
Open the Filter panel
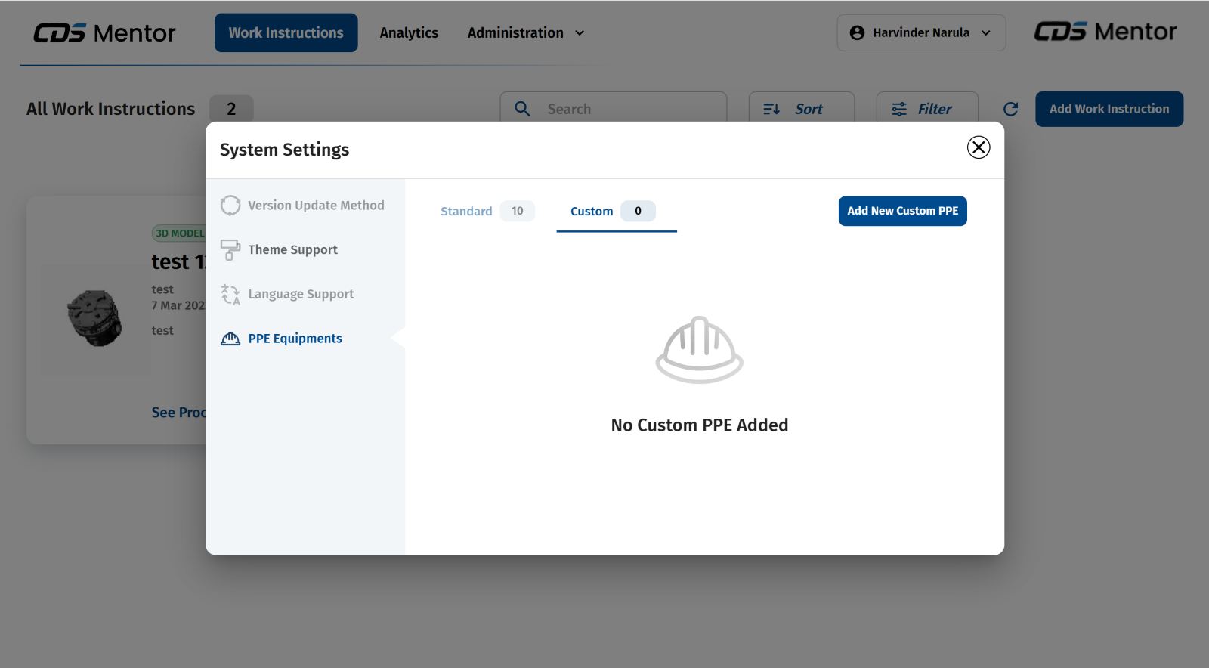coord(926,109)
